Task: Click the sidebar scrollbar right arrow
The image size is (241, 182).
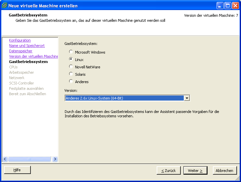Action: [x=55, y=159]
